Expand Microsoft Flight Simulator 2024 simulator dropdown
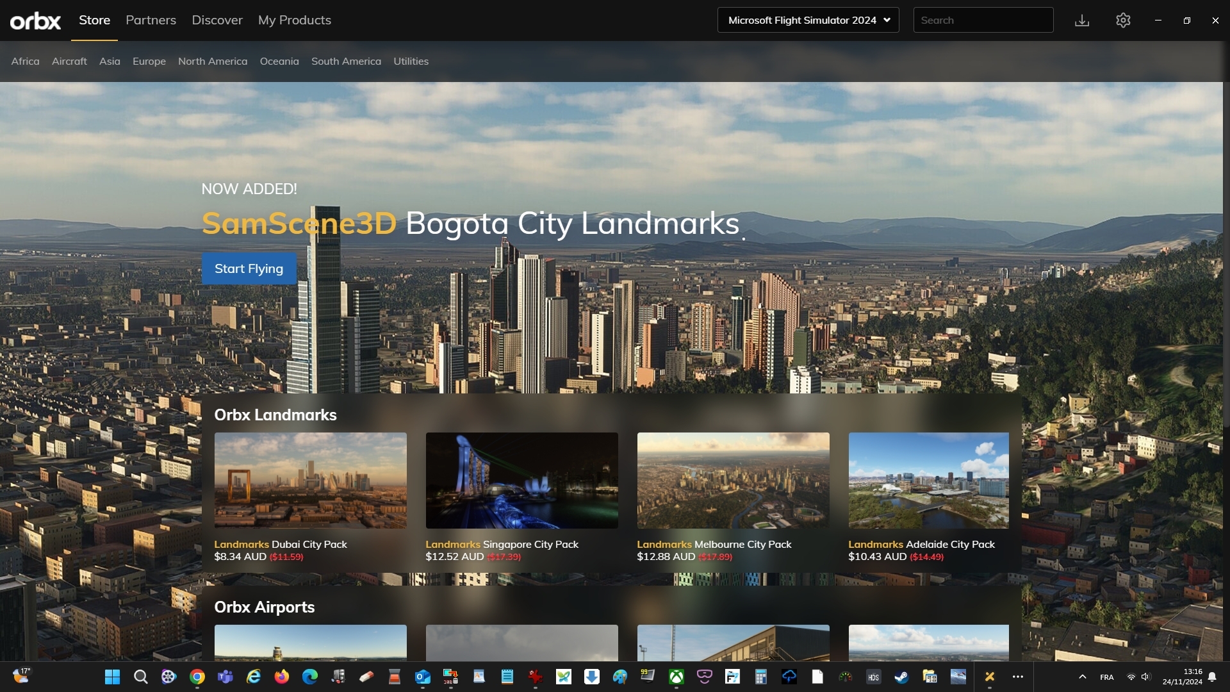This screenshot has width=1230, height=692. click(808, 21)
